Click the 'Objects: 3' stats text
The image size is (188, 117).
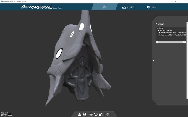tap(4, 113)
